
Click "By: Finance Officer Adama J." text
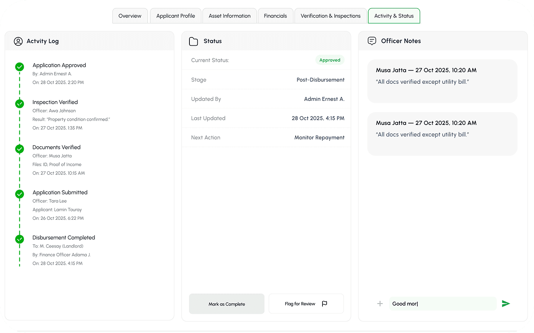(x=61, y=255)
